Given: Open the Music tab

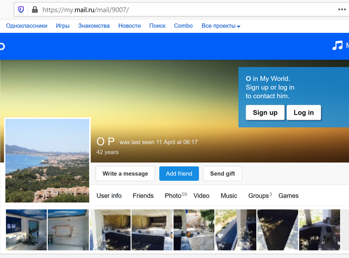Looking at the screenshot, I should 229,196.
